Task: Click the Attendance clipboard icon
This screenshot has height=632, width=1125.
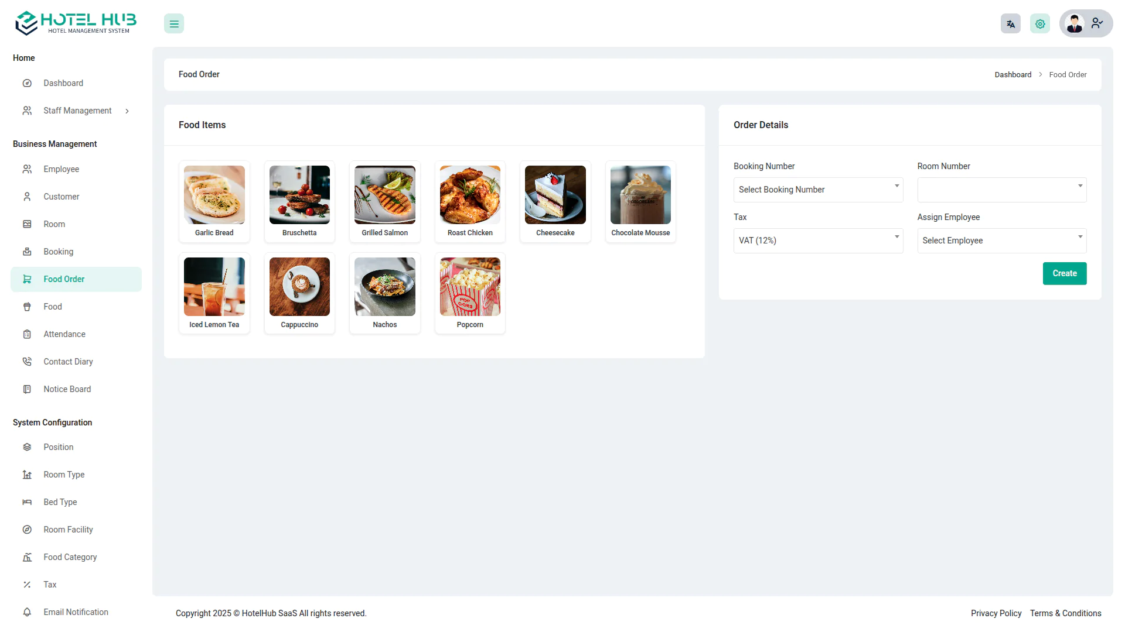Action: [x=27, y=334]
